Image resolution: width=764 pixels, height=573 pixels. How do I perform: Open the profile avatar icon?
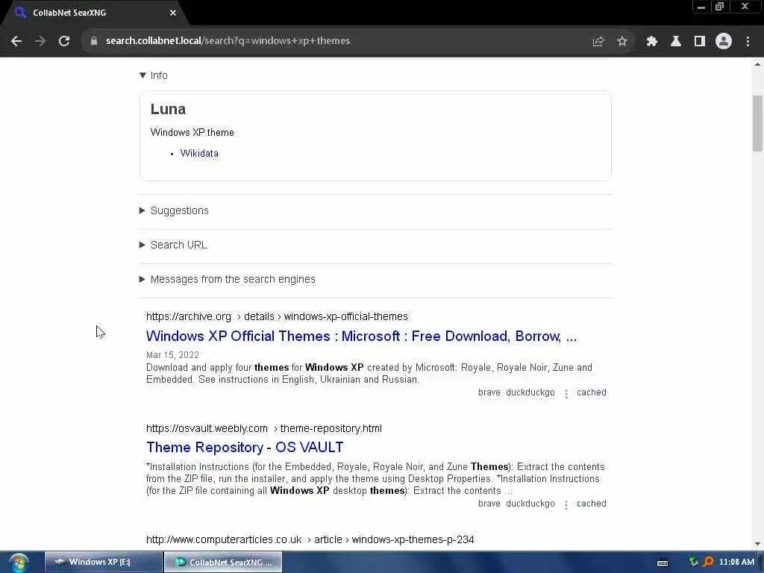tap(724, 41)
